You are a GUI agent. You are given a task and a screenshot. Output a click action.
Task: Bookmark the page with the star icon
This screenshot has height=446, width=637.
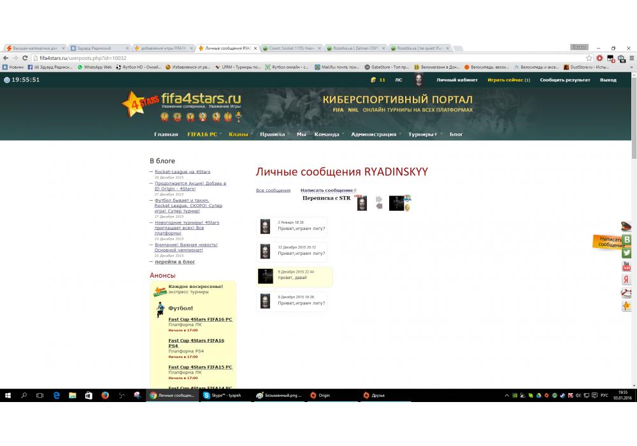[x=589, y=58]
